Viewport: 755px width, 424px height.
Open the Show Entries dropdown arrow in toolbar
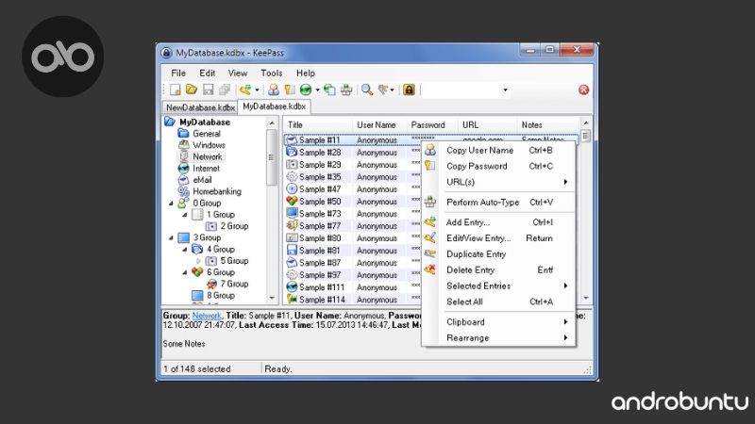[x=392, y=90]
